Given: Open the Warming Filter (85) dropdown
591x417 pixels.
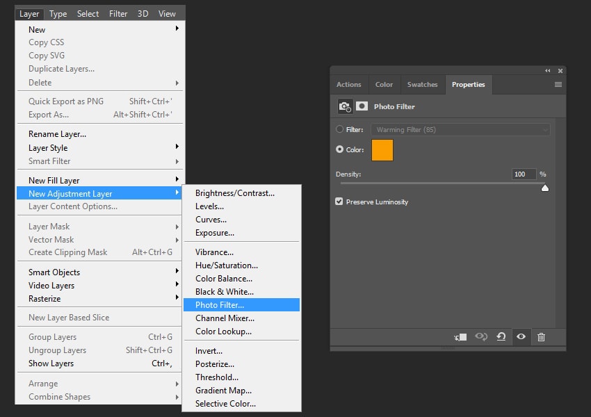Looking at the screenshot, I should [460, 129].
